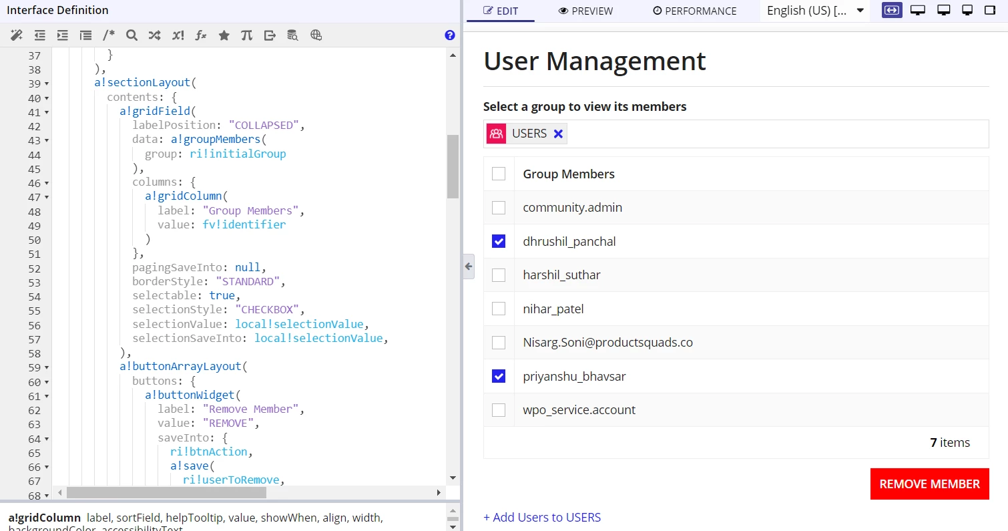The width and height of the screenshot is (1008, 531).
Task: Select the widest desktop preview icon
Action: (x=918, y=10)
